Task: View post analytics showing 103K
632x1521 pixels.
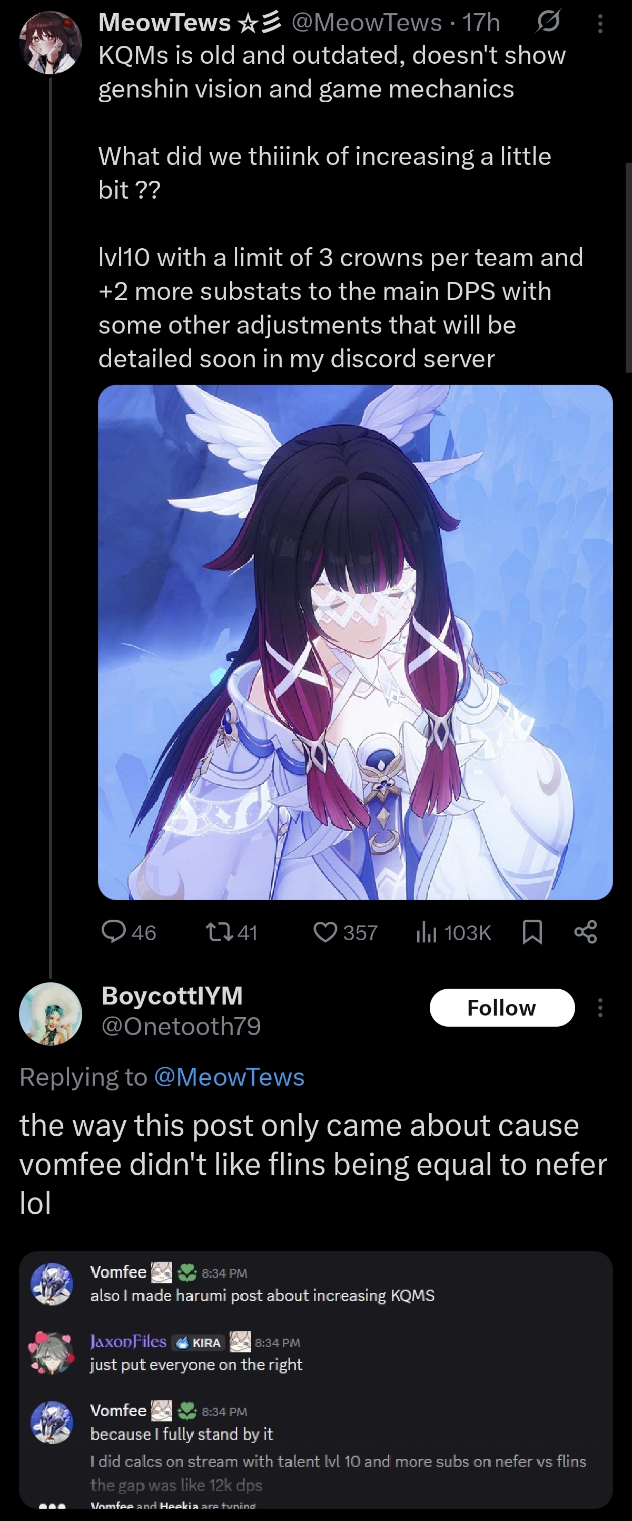Action: 453,932
